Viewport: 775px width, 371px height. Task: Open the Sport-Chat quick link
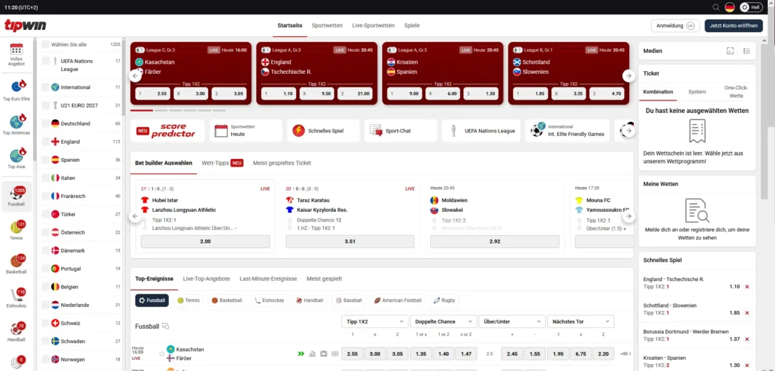[x=401, y=130]
